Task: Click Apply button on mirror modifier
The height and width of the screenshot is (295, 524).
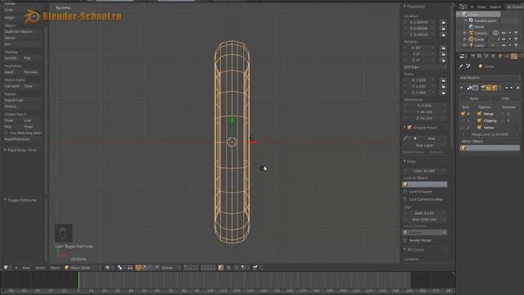Action: [474, 98]
